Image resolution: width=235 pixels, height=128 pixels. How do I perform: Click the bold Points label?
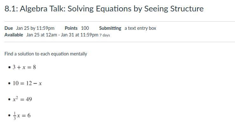71,28
